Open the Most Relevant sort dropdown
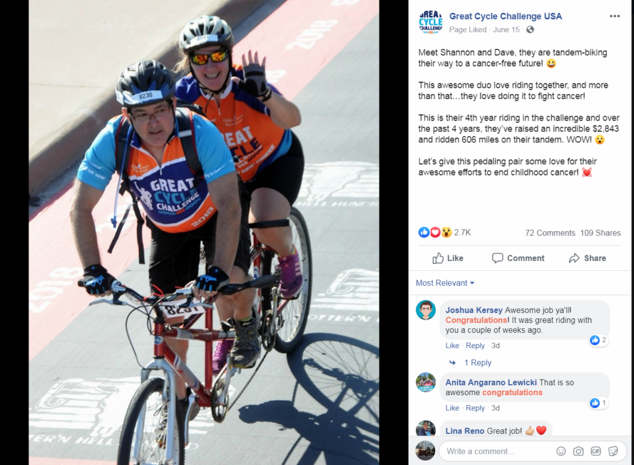Image resolution: width=634 pixels, height=465 pixels. pos(445,283)
